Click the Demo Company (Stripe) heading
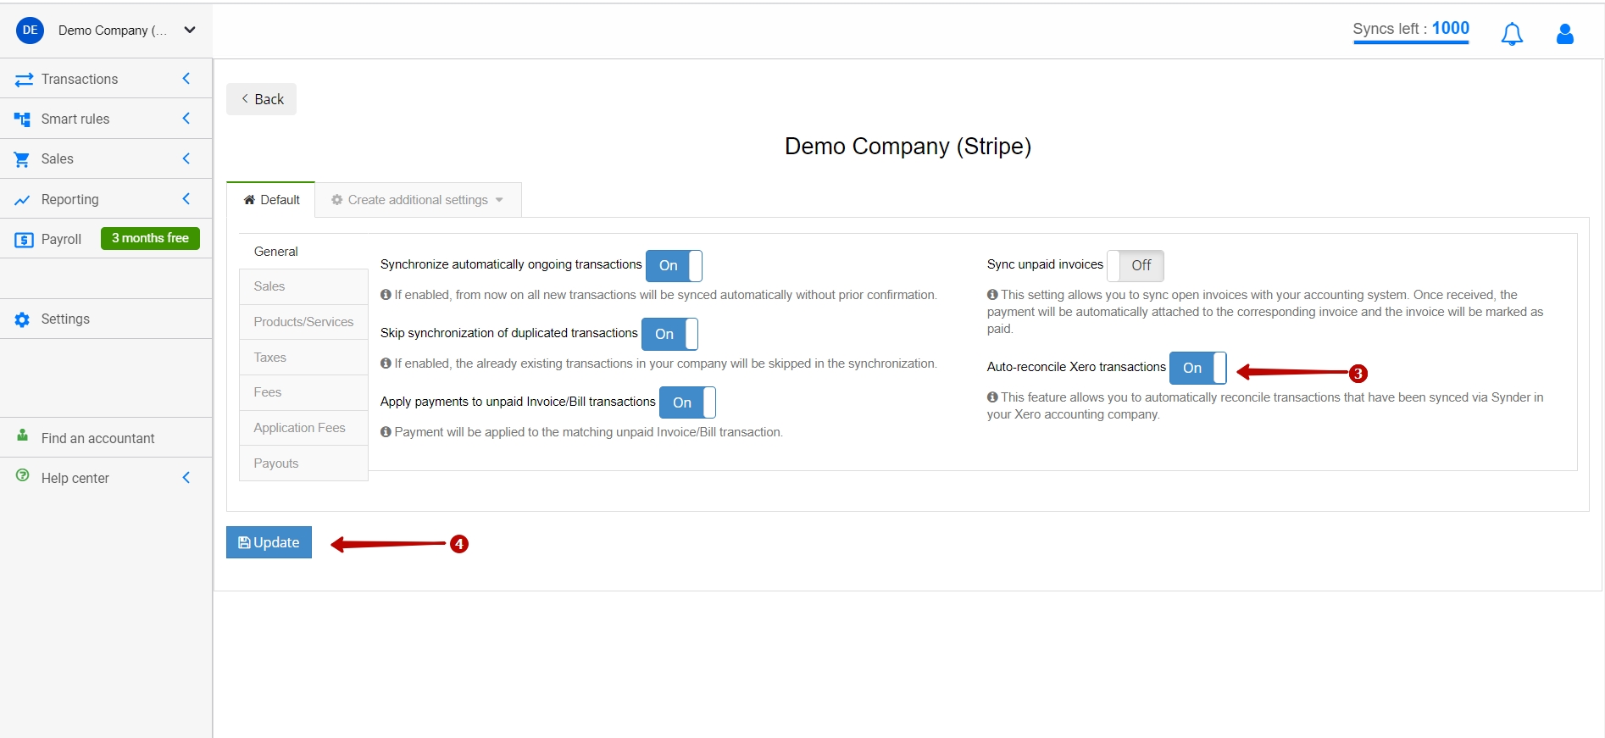Viewport: 1605px width, 738px height. (x=908, y=147)
